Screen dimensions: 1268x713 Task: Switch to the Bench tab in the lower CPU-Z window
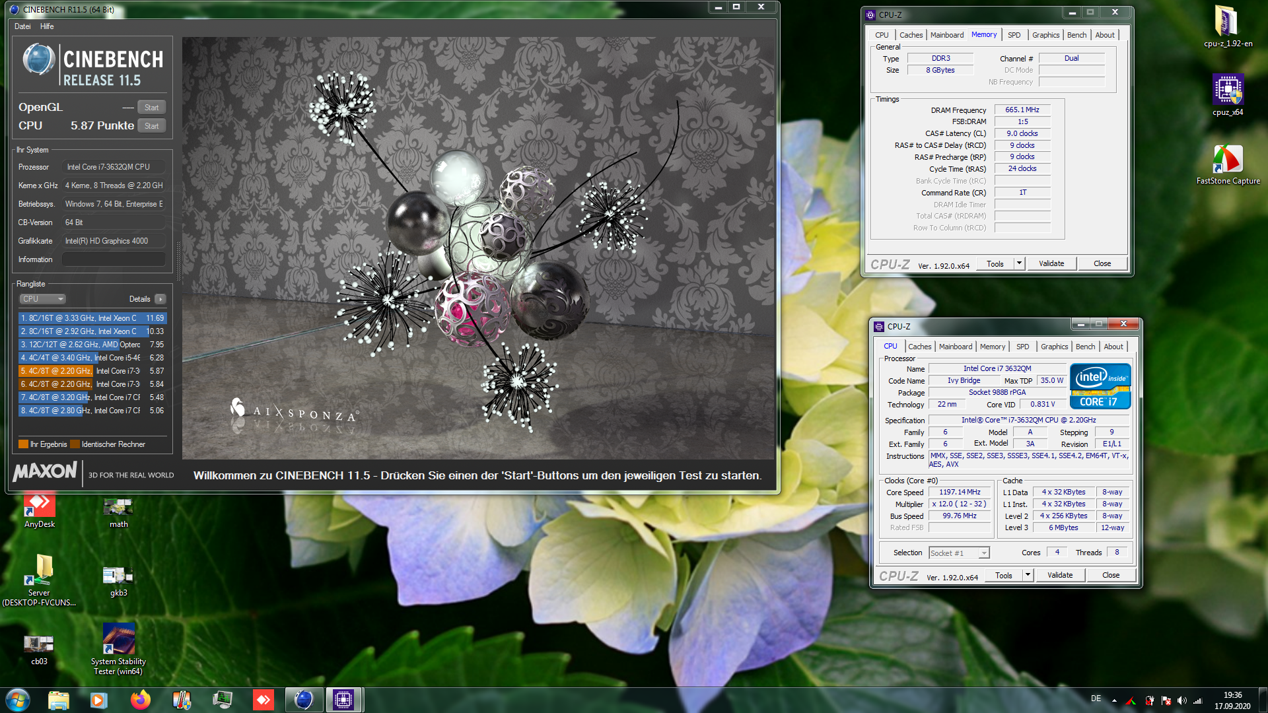click(x=1085, y=347)
